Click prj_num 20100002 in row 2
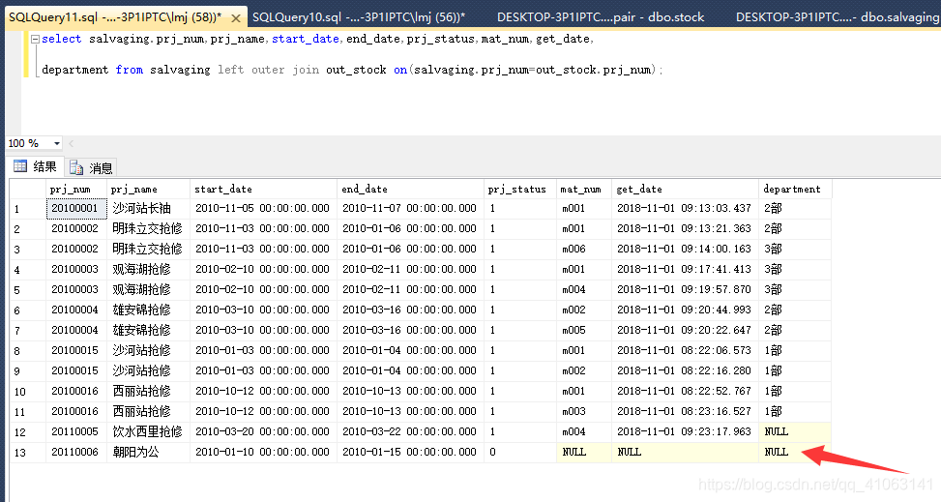This screenshot has height=502, width=941. [76, 229]
